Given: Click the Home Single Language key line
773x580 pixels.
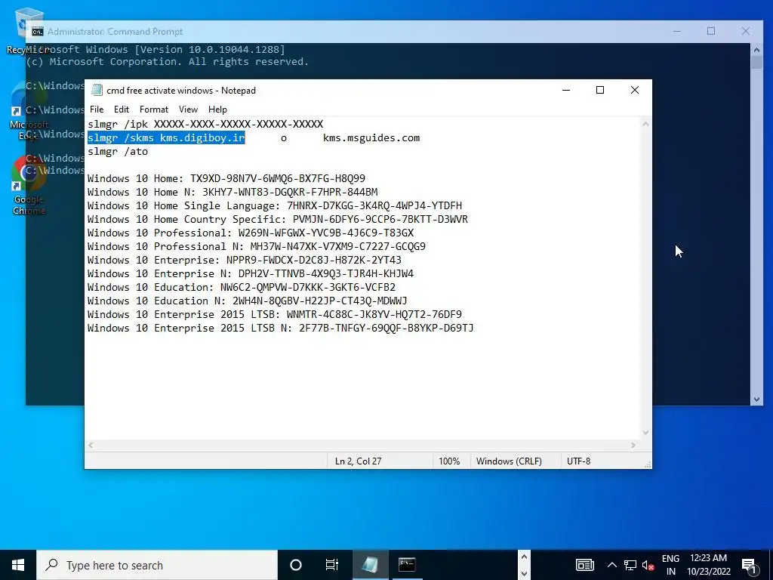Looking at the screenshot, I should [275, 205].
